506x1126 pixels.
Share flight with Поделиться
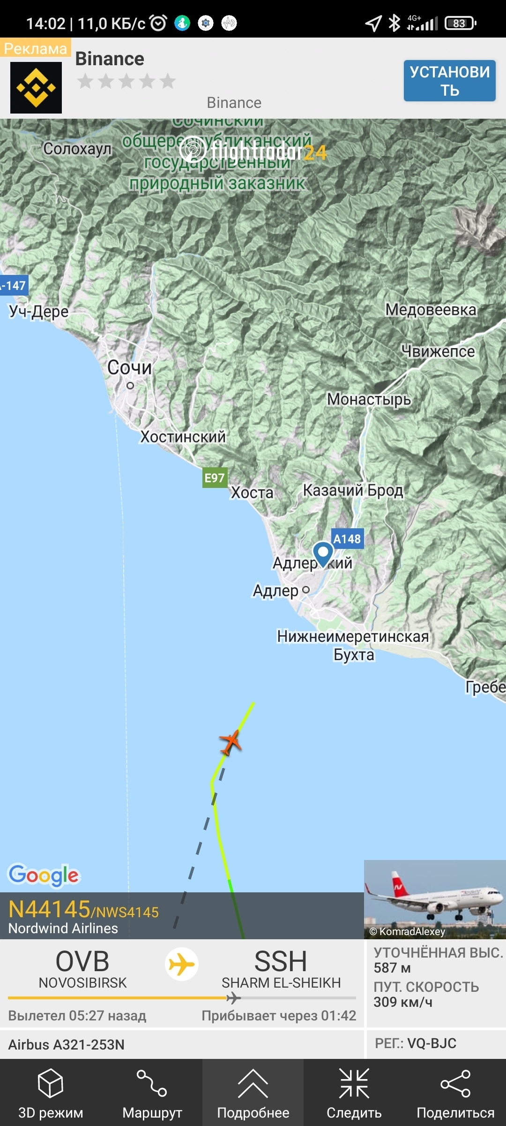coord(455,1093)
